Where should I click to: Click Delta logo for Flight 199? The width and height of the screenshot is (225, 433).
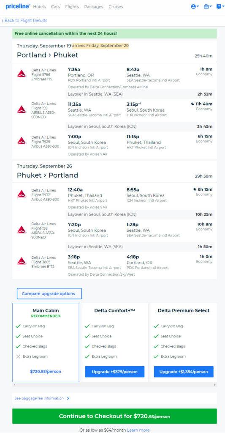click(x=22, y=110)
